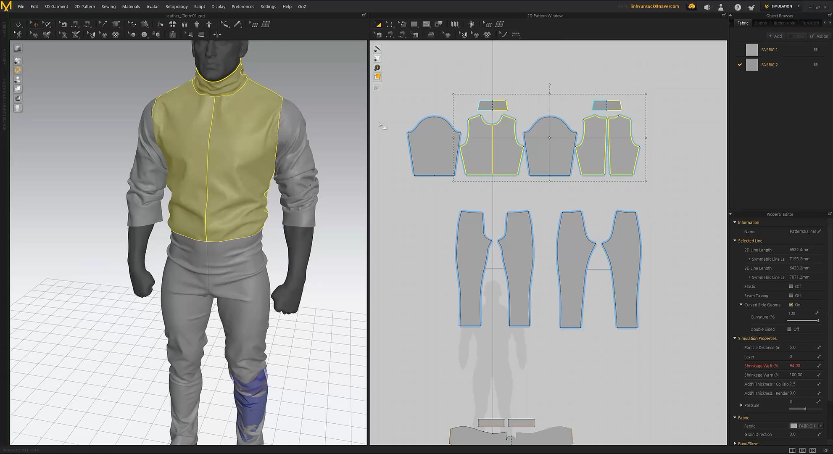The height and width of the screenshot is (454, 833).
Task: Turn on Seam Taping checkbox
Action: click(x=791, y=296)
